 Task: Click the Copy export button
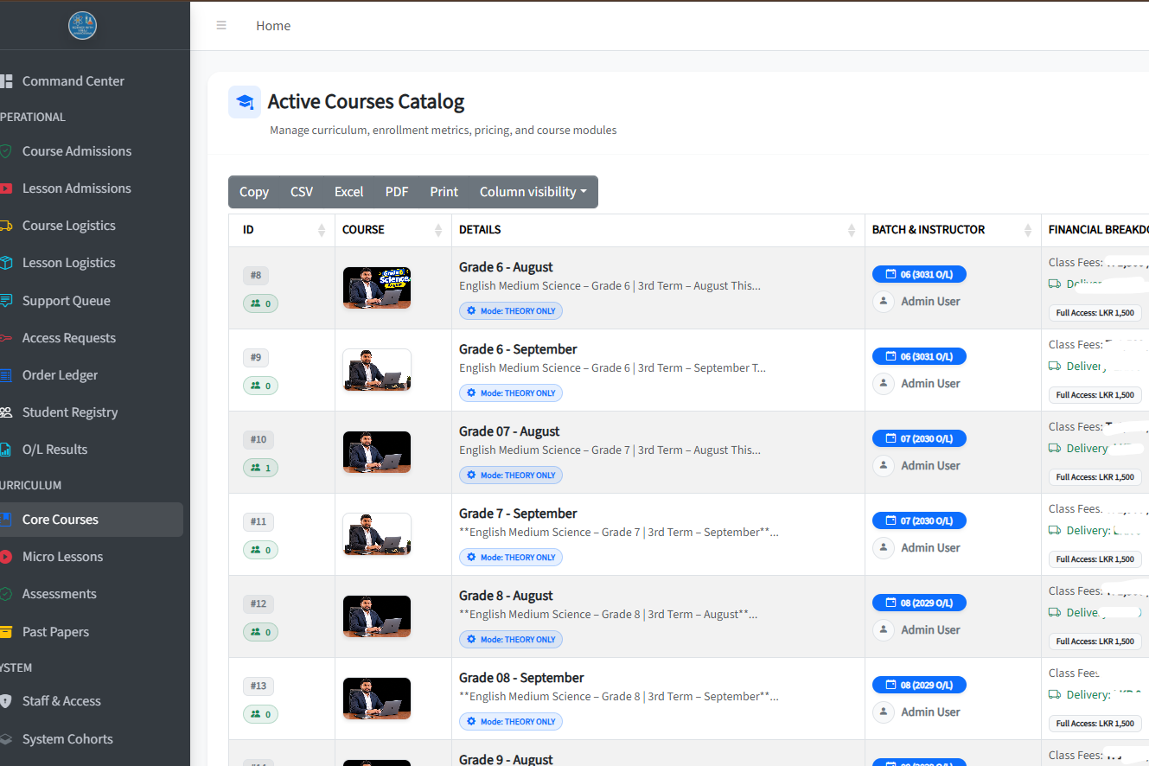tap(254, 192)
